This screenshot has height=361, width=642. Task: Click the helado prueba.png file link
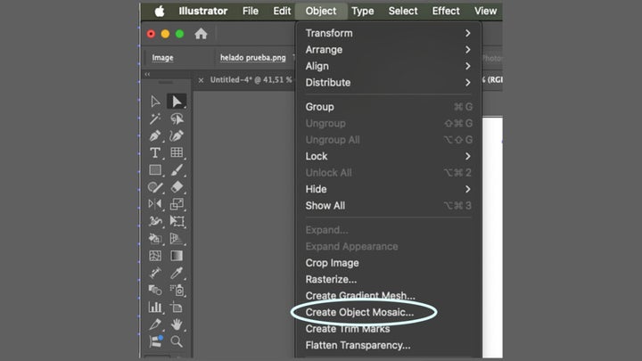pyautogui.click(x=253, y=58)
